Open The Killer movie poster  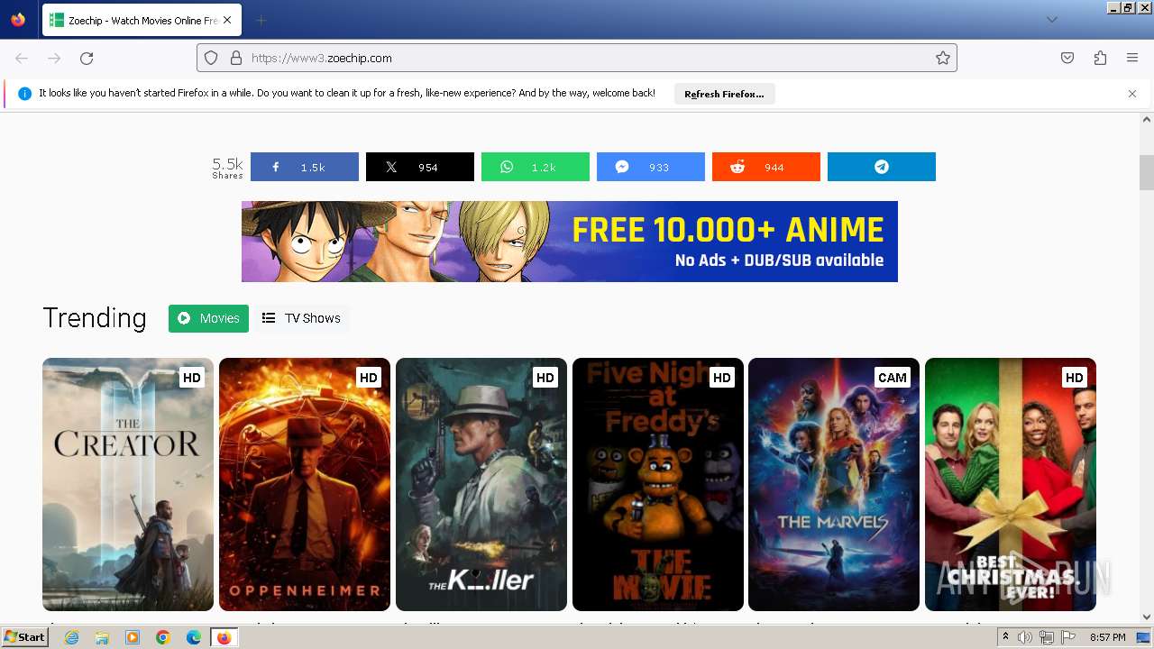481,485
